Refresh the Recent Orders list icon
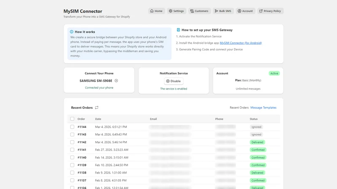The image size is (337, 189). [x=97, y=108]
